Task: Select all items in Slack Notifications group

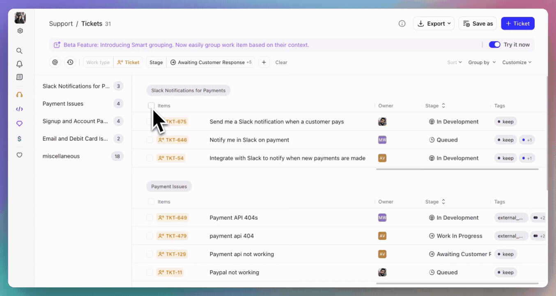Action: (x=151, y=106)
